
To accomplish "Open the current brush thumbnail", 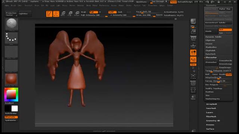I will tap(12, 24).
